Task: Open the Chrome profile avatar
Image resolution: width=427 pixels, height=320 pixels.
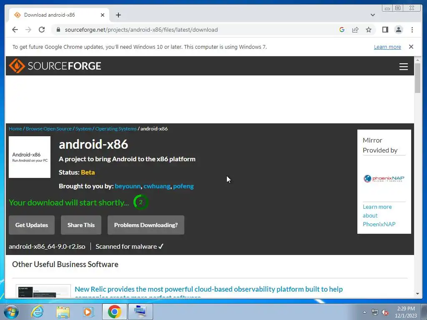Action: pos(399,30)
